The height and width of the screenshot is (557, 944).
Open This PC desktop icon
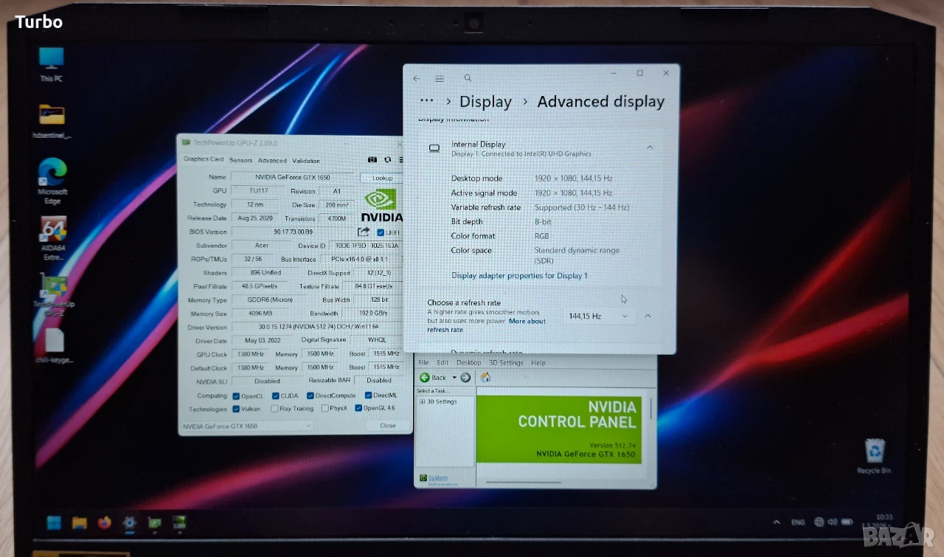52,63
